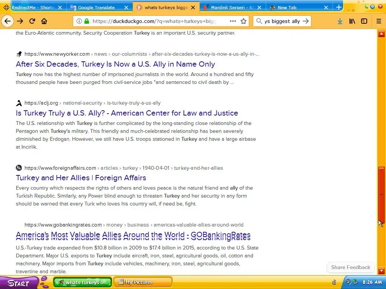Click scrollbar down arrow
Viewport: 386px width, 289px height.
(381, 271)
